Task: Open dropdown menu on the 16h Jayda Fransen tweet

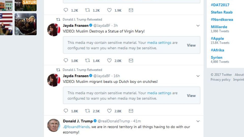Action: pyautogui.click(x=198, y=76)
